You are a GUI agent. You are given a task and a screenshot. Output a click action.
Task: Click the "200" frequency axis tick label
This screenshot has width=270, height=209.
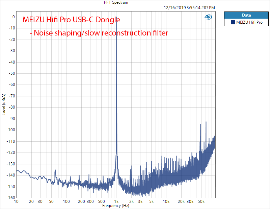tap(81, 202)
